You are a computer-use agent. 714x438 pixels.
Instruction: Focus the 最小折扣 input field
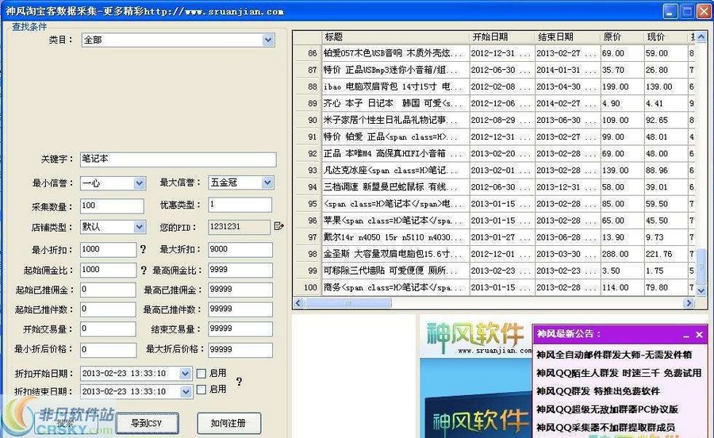pos(108,249)
